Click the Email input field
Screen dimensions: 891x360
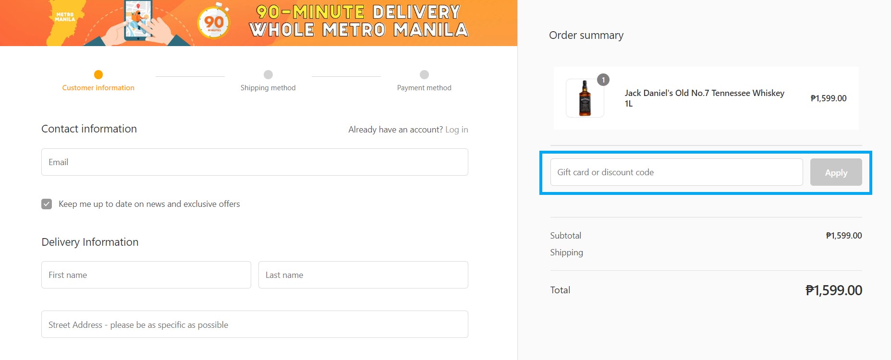pyautogui.click(x=254, y=162)
